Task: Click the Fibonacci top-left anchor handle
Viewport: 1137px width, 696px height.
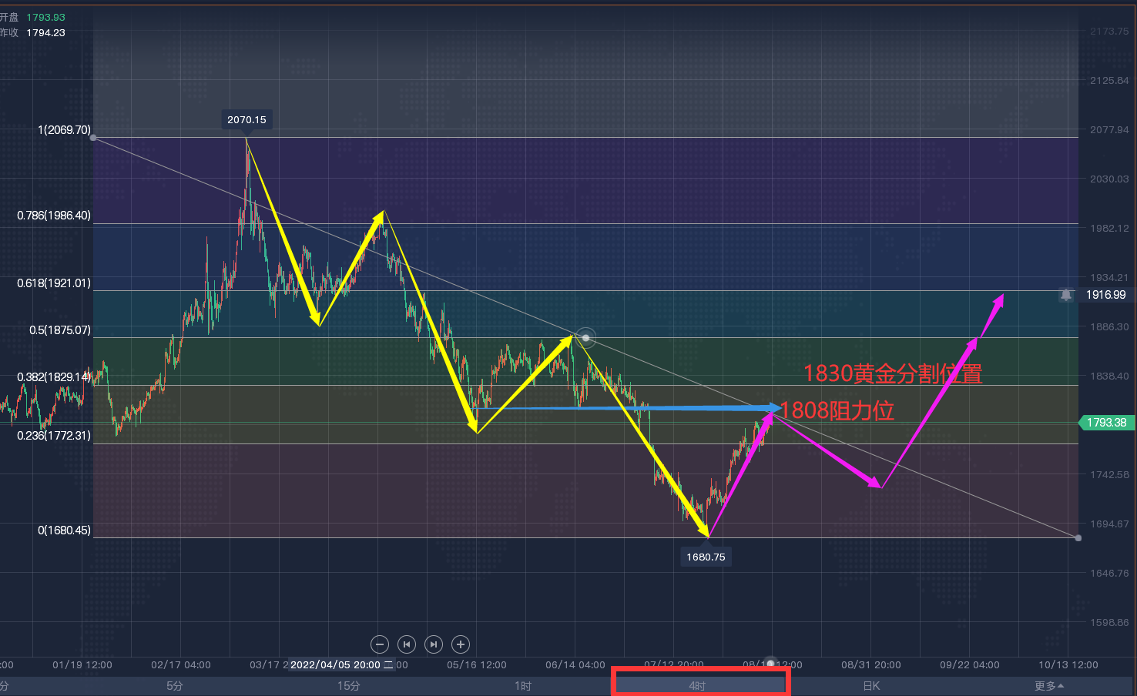Action: coord(93,138)
